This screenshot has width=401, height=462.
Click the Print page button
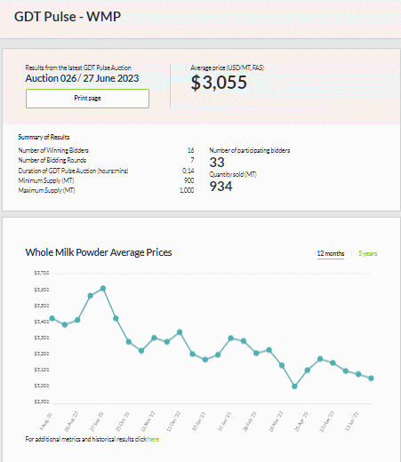[x=87, y=99]
